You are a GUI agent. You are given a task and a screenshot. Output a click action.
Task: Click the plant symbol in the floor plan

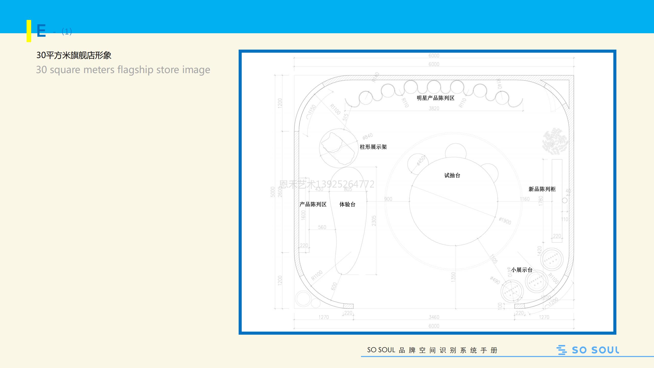click(x=555, y=141)
